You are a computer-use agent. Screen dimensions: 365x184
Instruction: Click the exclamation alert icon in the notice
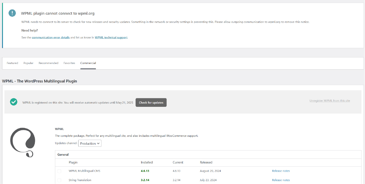pyautogui.click(x=12, y=13)
